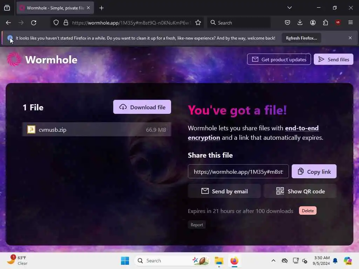Open the notification bell
The height and width of the screenshot is (269, 359).
click(335, 261)
